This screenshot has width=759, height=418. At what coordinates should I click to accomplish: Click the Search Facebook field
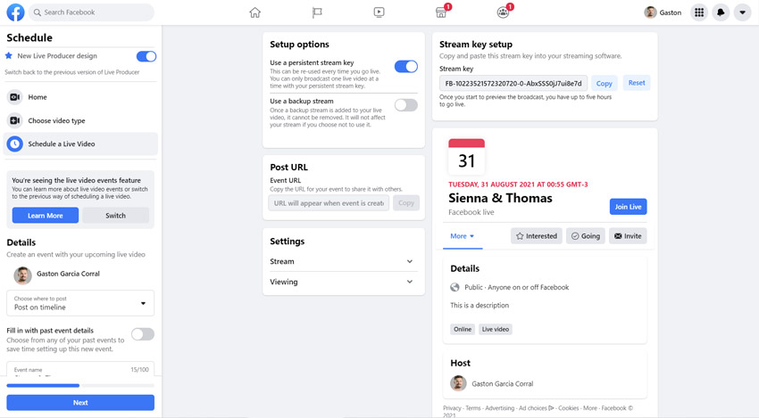tap(91, 12)
